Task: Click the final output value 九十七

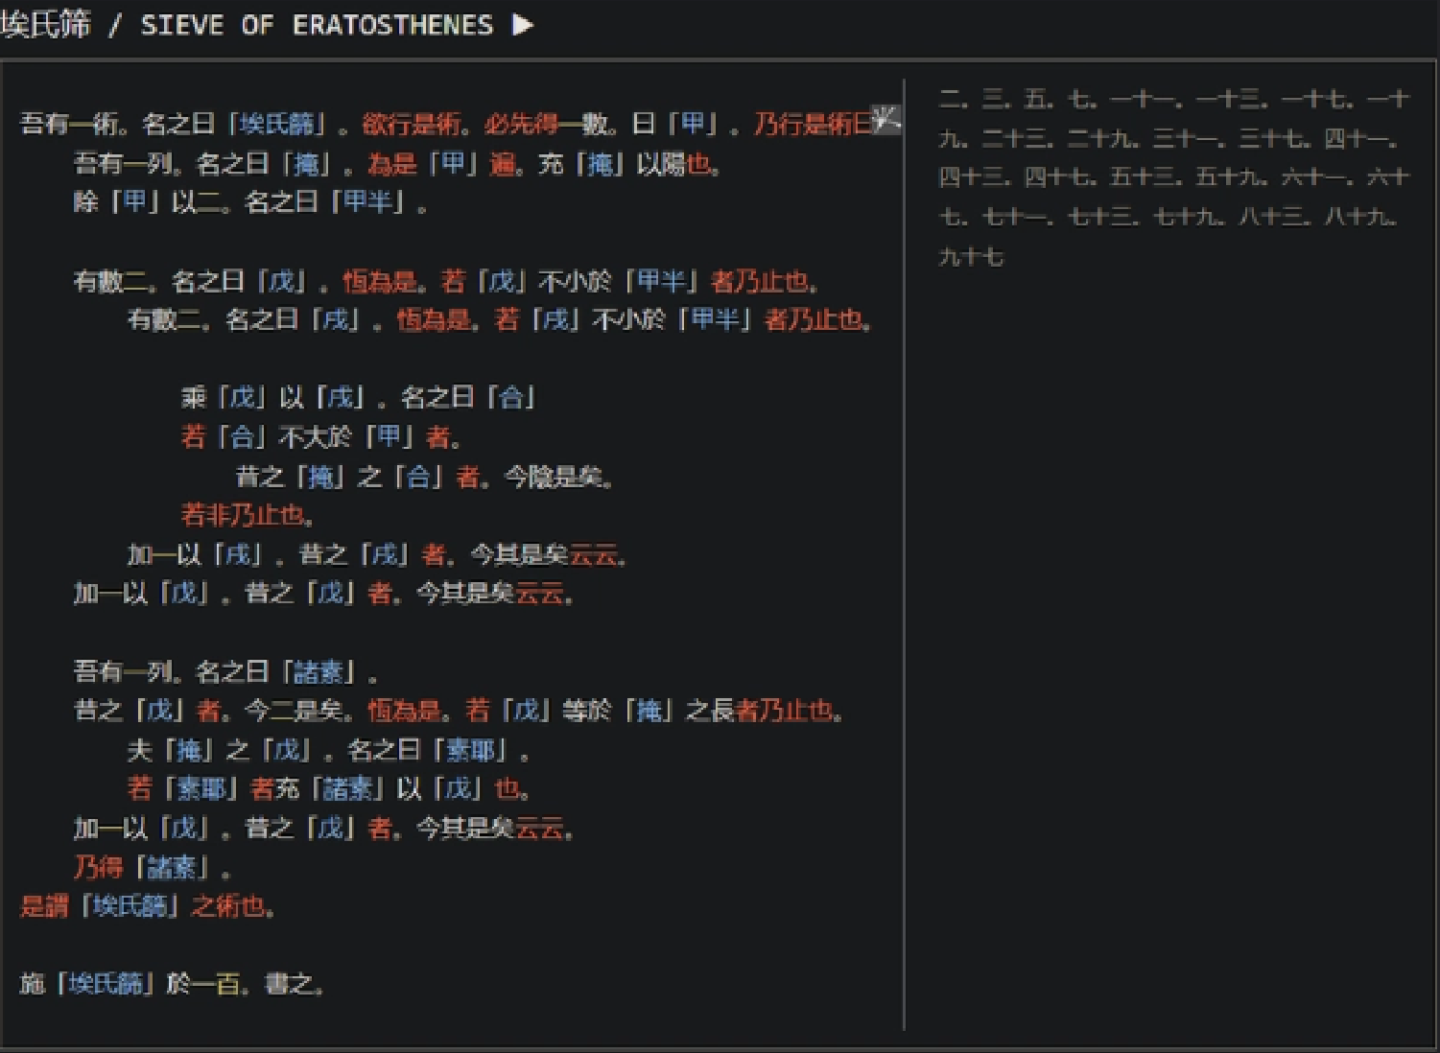Action: 971,257
